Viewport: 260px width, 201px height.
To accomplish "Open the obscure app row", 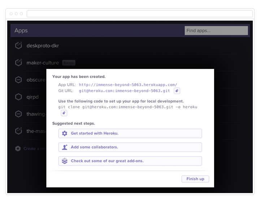I will point(36,80).
